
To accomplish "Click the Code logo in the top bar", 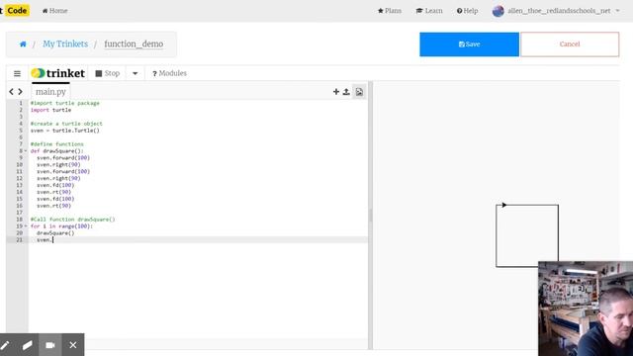I will pyautogui.click(x=17, y=11).
